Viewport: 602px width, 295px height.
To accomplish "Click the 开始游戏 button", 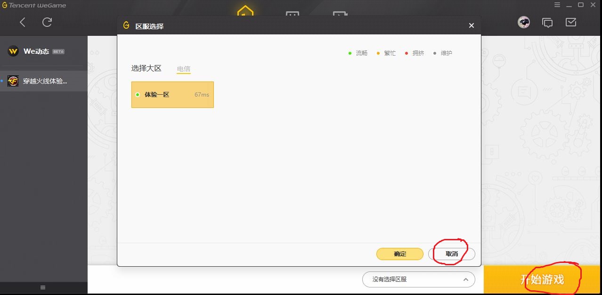I will 543,279.
